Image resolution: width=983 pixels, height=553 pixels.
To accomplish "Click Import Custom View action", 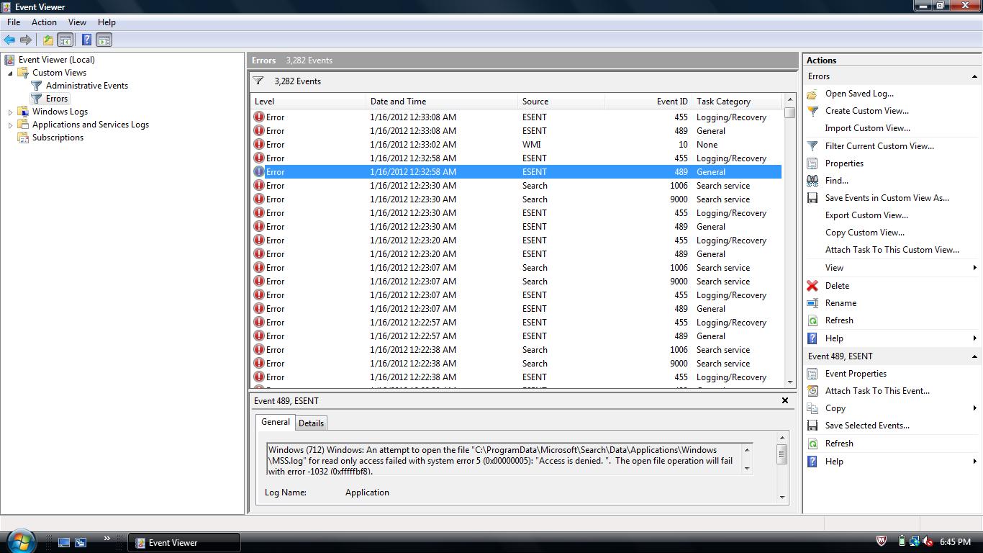I will click(868, 128).
